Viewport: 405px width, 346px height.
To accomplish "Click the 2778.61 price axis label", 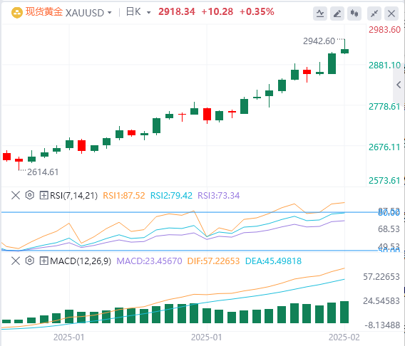I will (x=384, y=107).
